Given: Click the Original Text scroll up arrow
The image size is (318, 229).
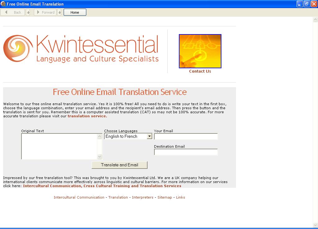Looking at the screenshot, I should [99, 137].
